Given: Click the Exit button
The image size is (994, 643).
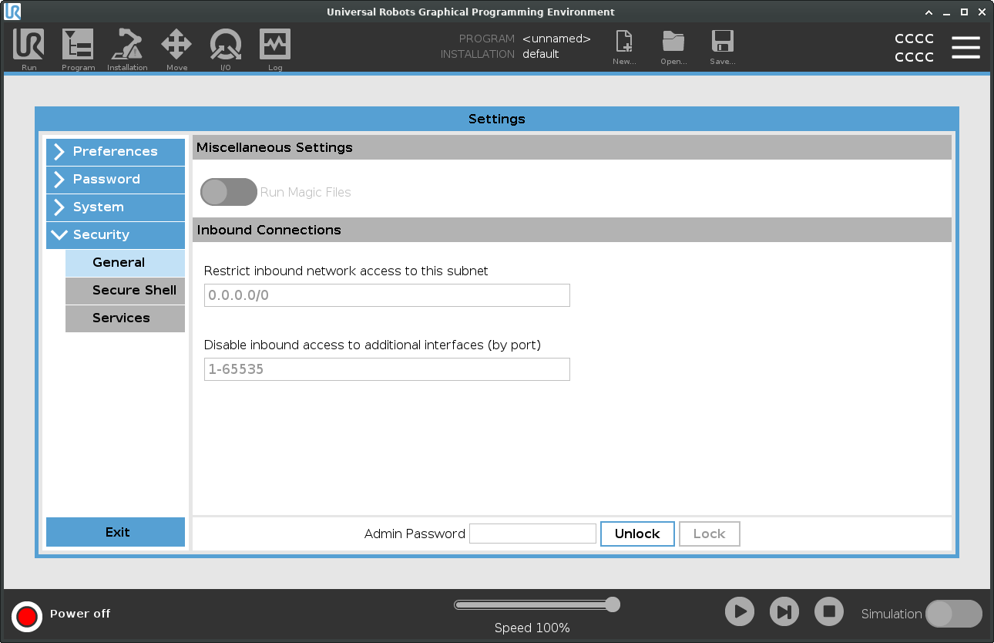Looking at the screenshot, I should click(x=116, y=532).
